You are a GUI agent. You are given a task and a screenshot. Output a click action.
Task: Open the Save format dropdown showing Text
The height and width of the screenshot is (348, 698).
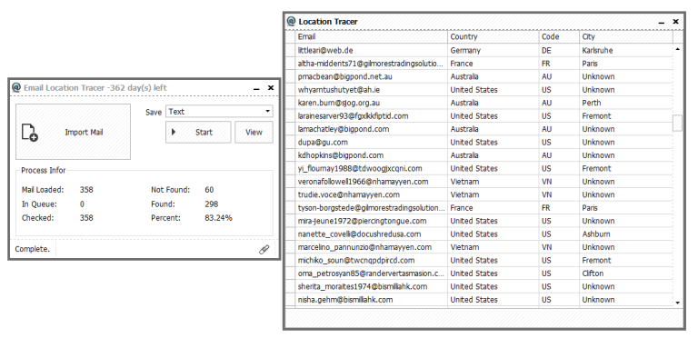[x=219, y=111]
